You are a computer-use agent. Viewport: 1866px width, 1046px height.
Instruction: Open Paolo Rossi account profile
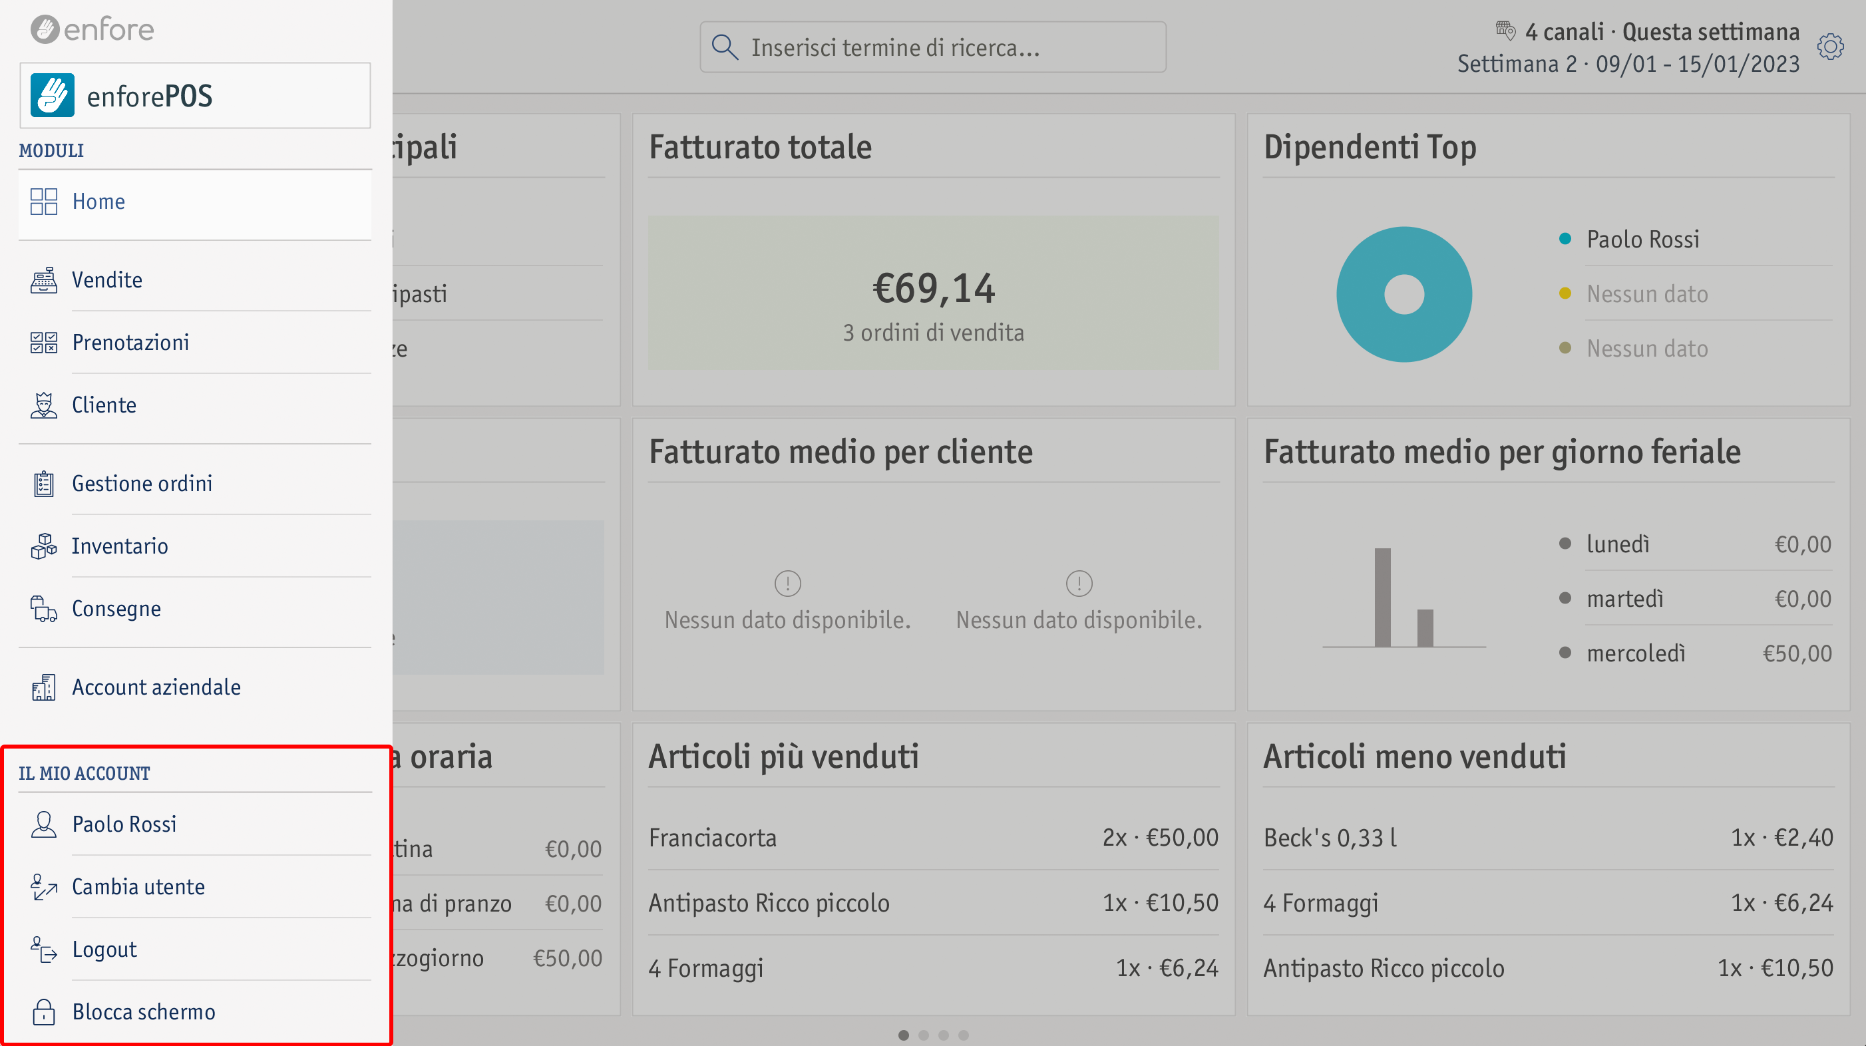195,824
